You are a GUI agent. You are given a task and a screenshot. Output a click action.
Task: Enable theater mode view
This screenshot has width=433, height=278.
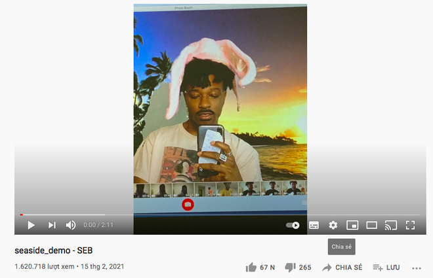coord(371,225)
